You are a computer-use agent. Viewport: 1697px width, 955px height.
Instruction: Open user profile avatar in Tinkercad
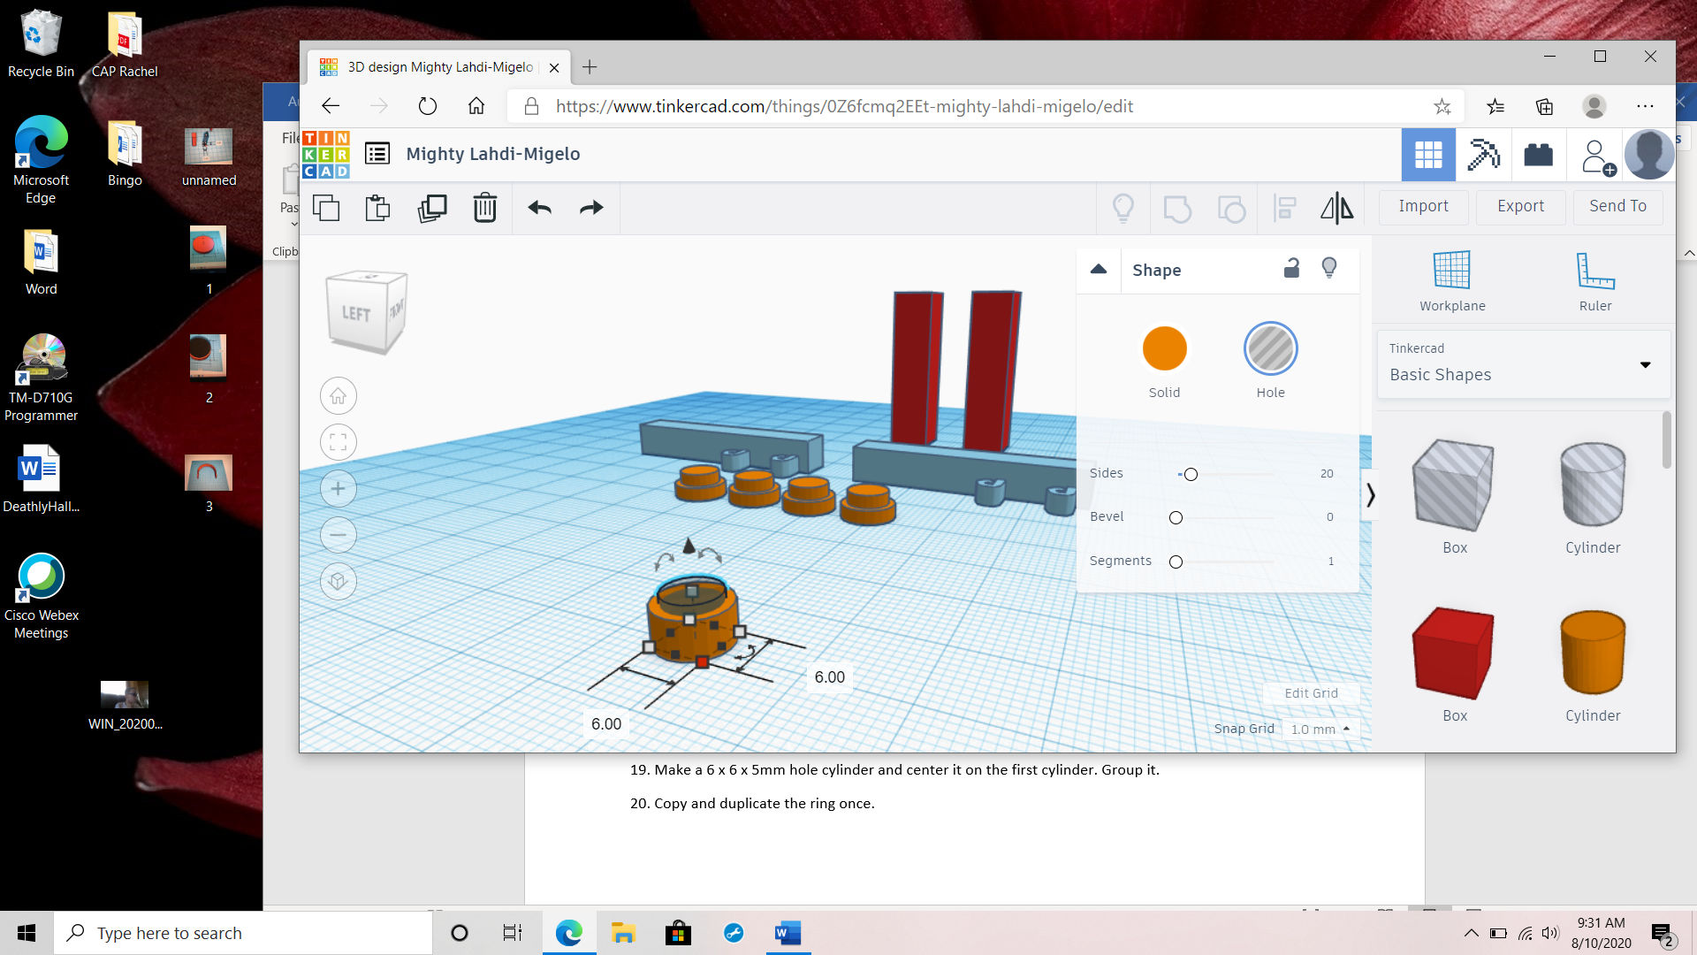click(1649, 154)
